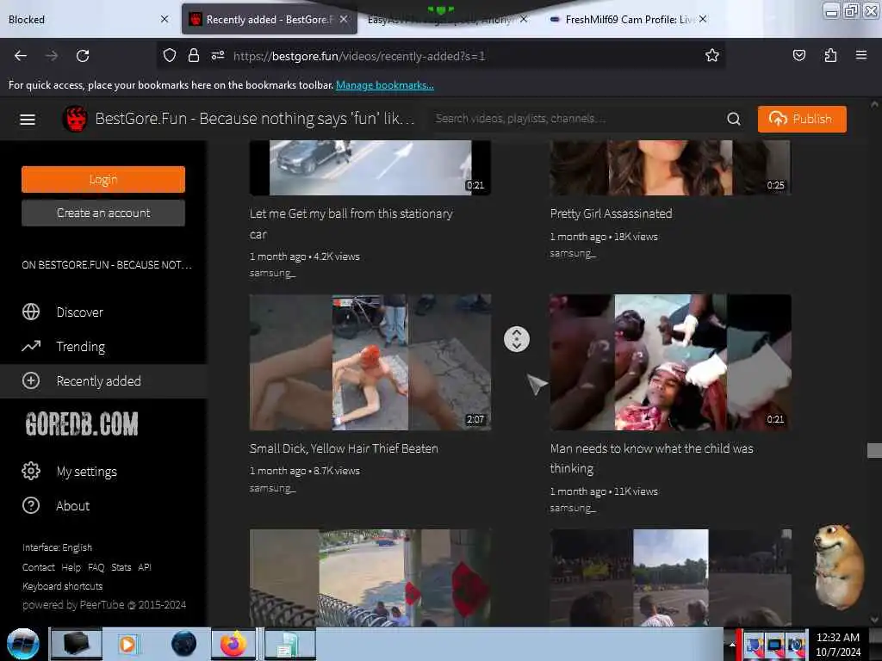
Task: Click the orange Publish button
Action: (802, 119)
